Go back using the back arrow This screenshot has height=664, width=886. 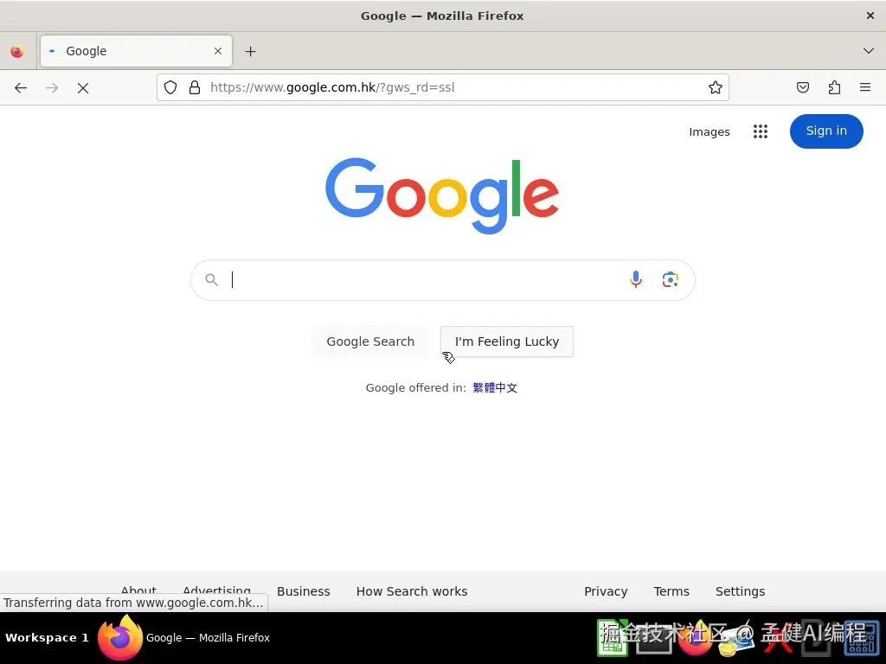21,87
